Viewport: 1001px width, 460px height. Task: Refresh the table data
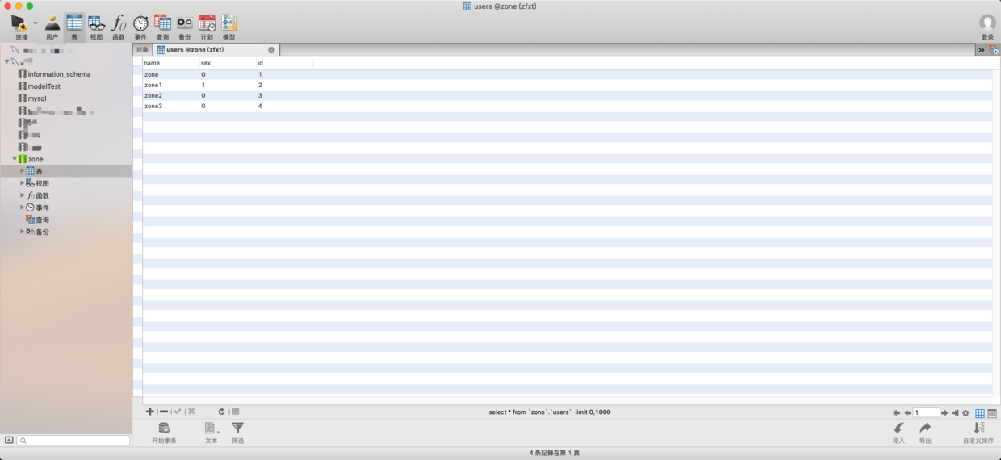point(221,412)
